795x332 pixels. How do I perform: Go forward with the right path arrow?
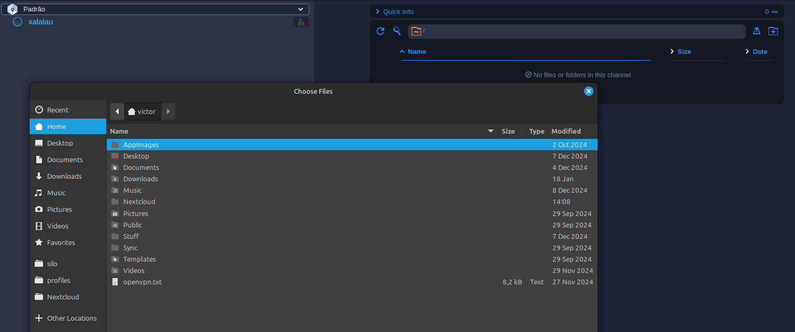168,111
